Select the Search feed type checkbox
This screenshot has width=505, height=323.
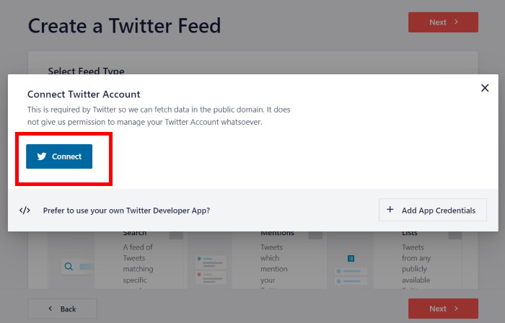[176, 235]
